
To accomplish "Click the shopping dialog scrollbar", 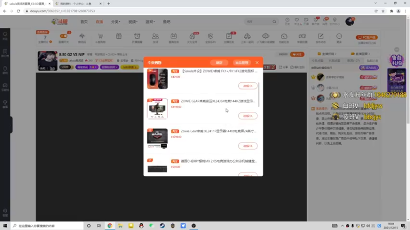I will click(x=259, y=95).
